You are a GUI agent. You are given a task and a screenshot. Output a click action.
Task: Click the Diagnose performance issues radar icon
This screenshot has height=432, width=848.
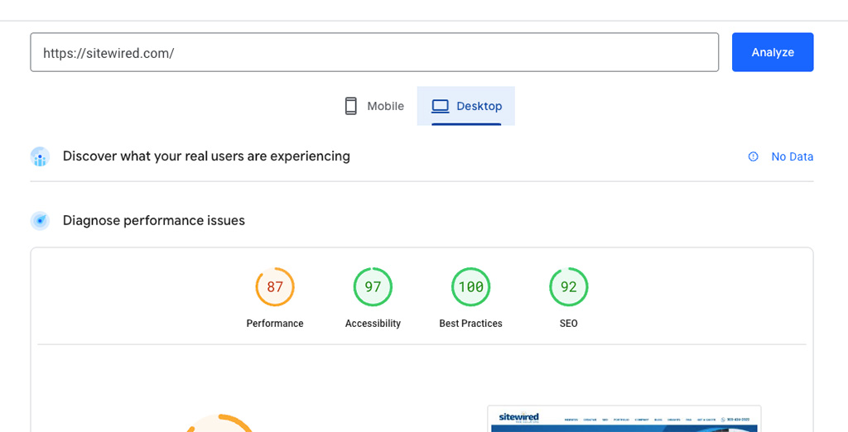(40, 221)
